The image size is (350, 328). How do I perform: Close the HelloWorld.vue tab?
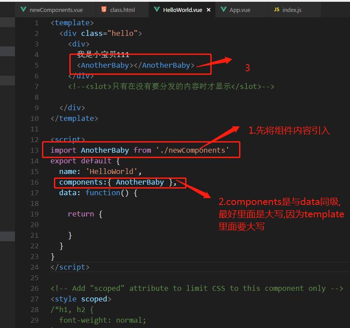(209, 10)
